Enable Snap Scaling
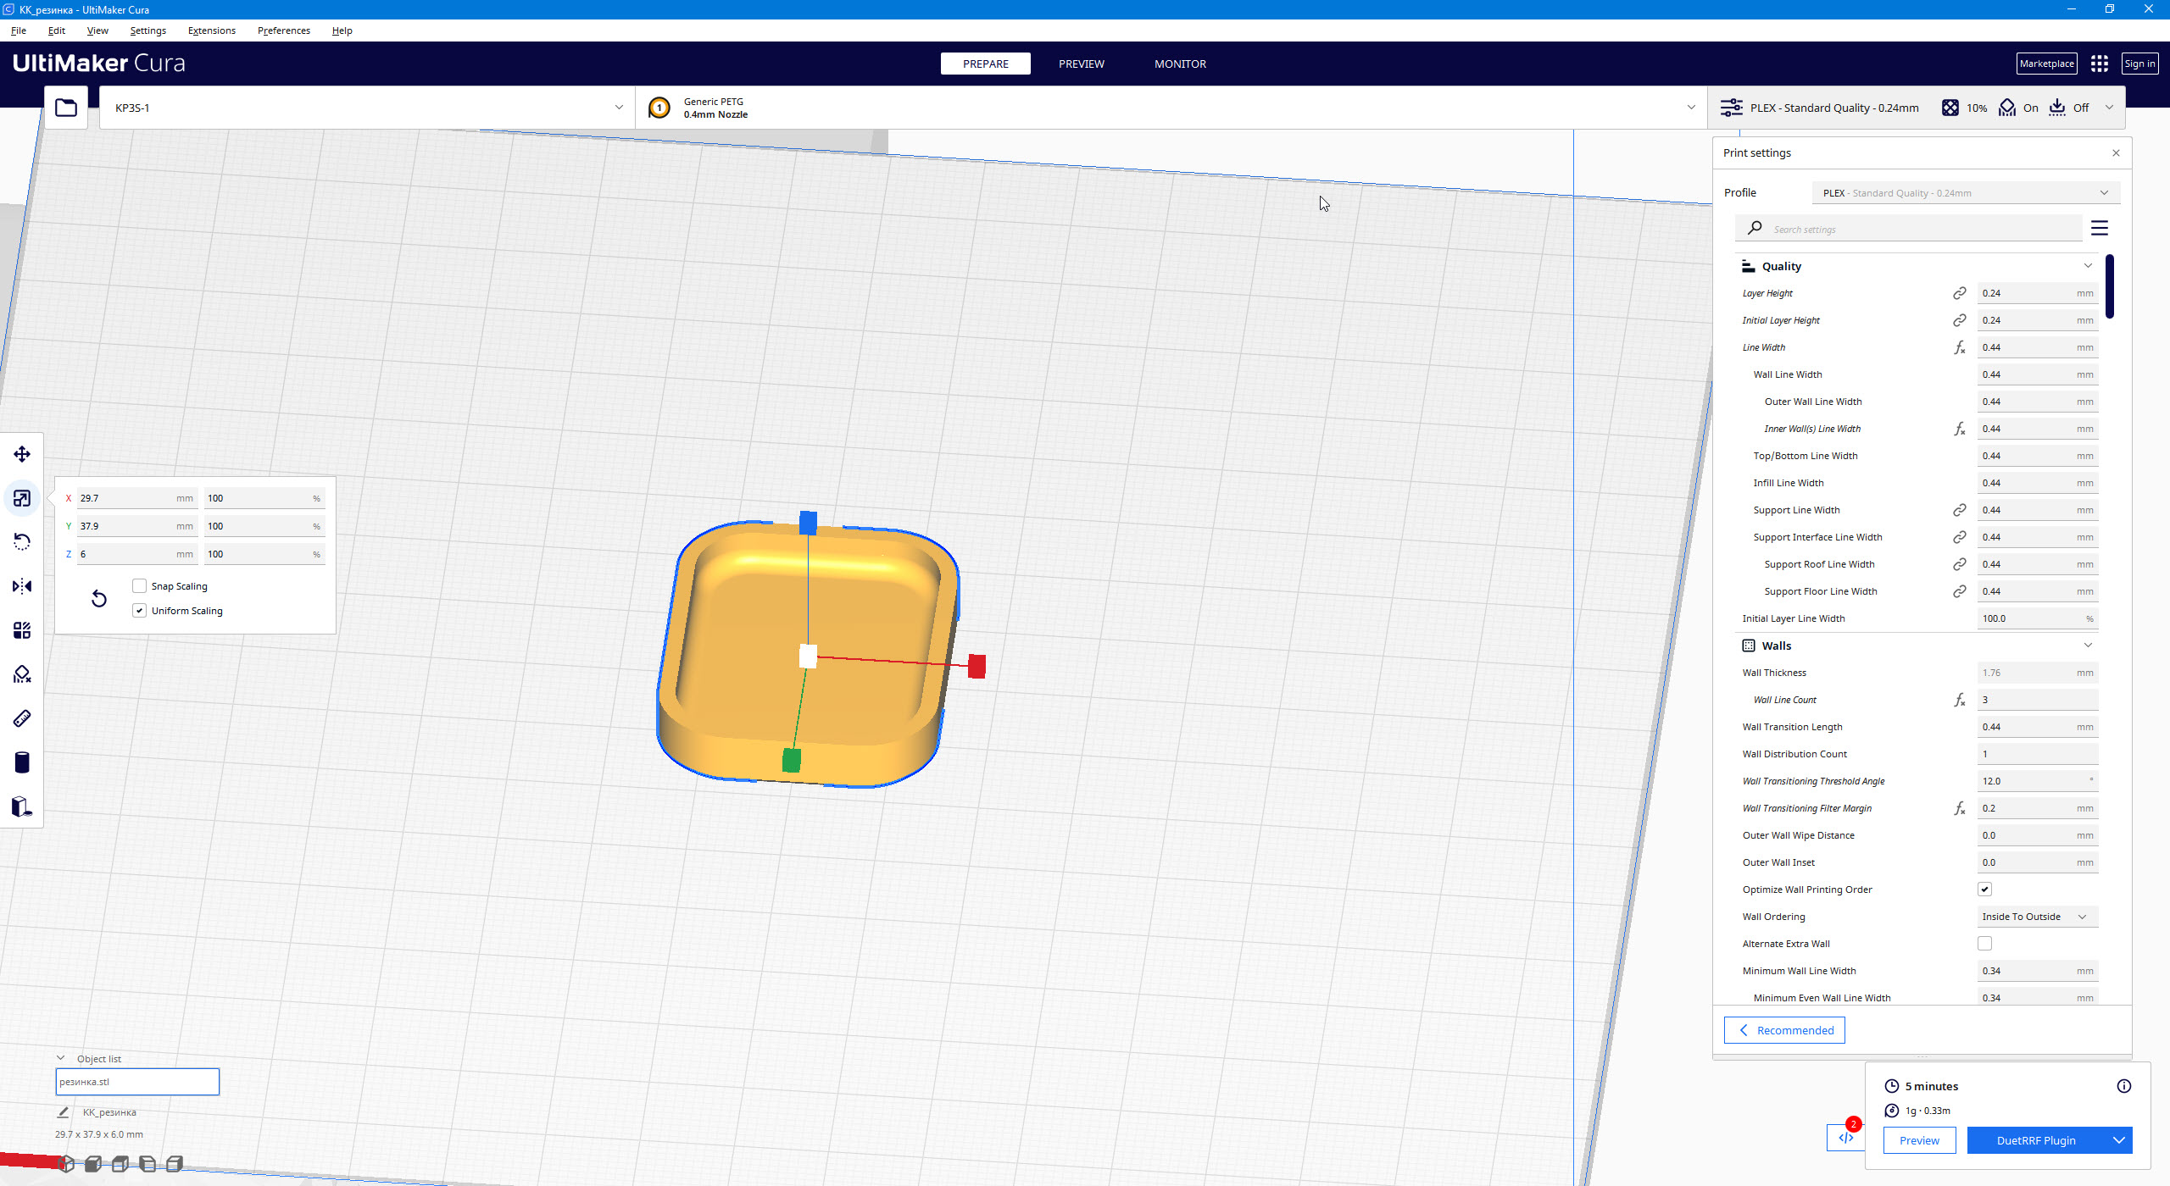Screen dimensions: 2170x1186 point(139,585)
